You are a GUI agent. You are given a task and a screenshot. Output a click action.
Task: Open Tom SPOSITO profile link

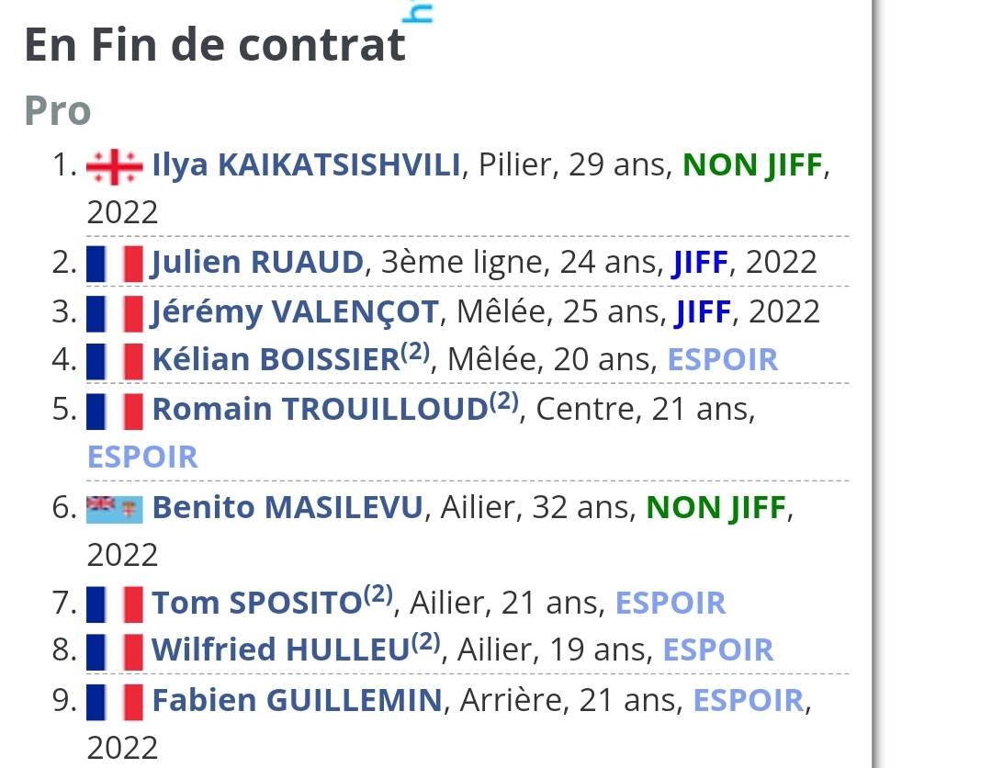point(257,603)
